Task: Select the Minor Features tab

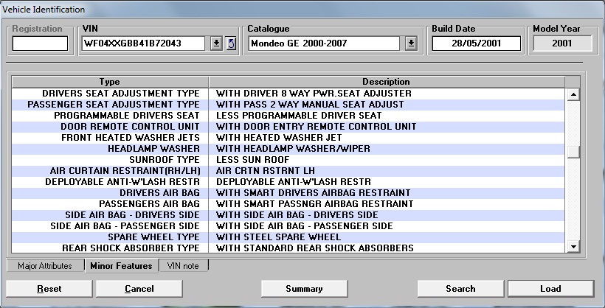Action: click(x=122, y=266)
